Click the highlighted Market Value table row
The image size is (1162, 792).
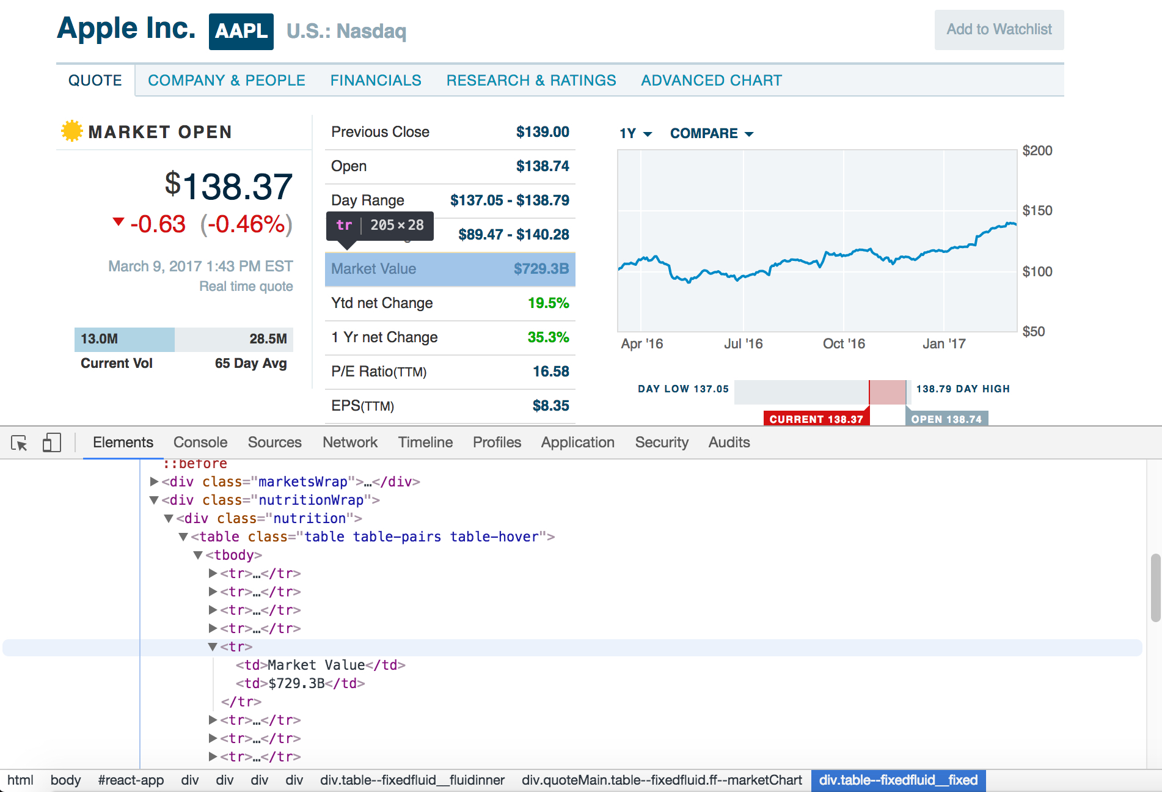pyautogui.click(x=450, y=269)
